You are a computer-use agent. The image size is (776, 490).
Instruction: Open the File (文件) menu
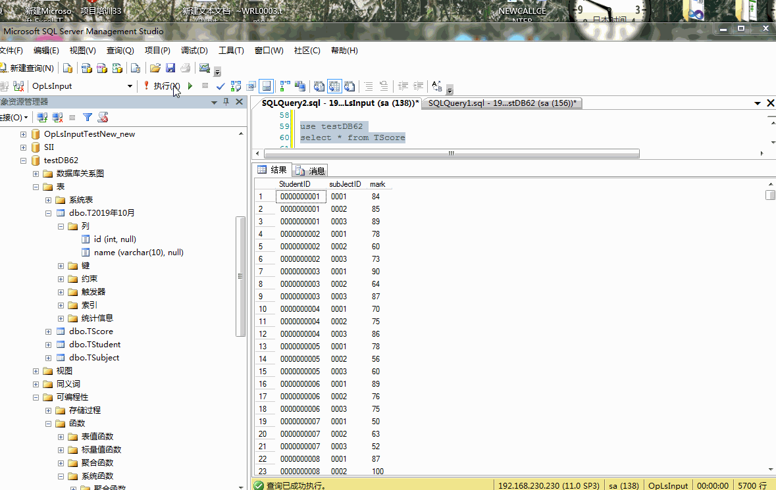tap(11, 51)
